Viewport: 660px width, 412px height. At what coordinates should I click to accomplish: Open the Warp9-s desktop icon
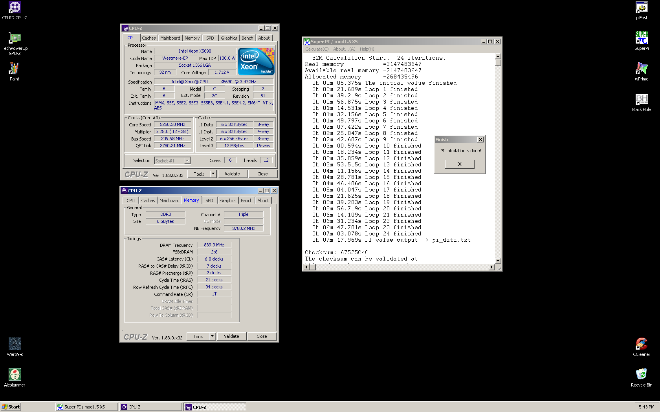pos(15,347)
